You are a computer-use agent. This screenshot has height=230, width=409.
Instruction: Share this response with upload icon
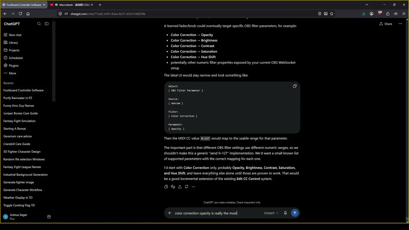click(x=180, y=187)
